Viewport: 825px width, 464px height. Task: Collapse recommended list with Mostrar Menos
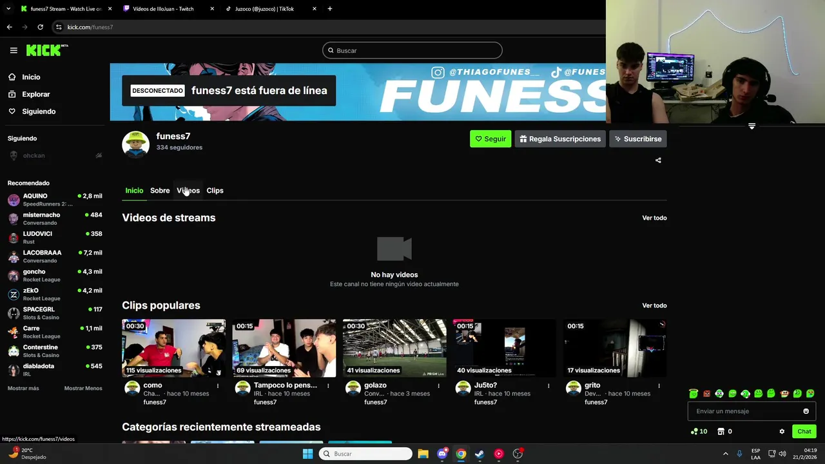point(83,389)
